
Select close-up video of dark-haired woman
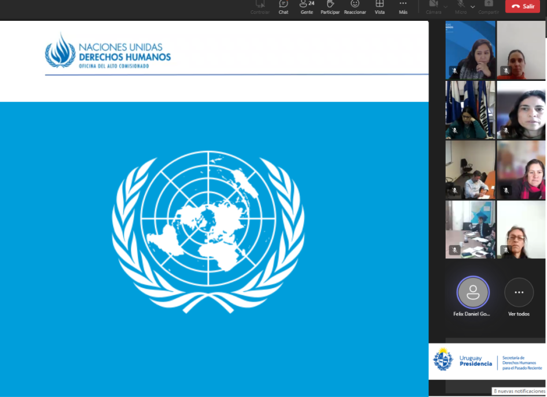pos(521,110)
